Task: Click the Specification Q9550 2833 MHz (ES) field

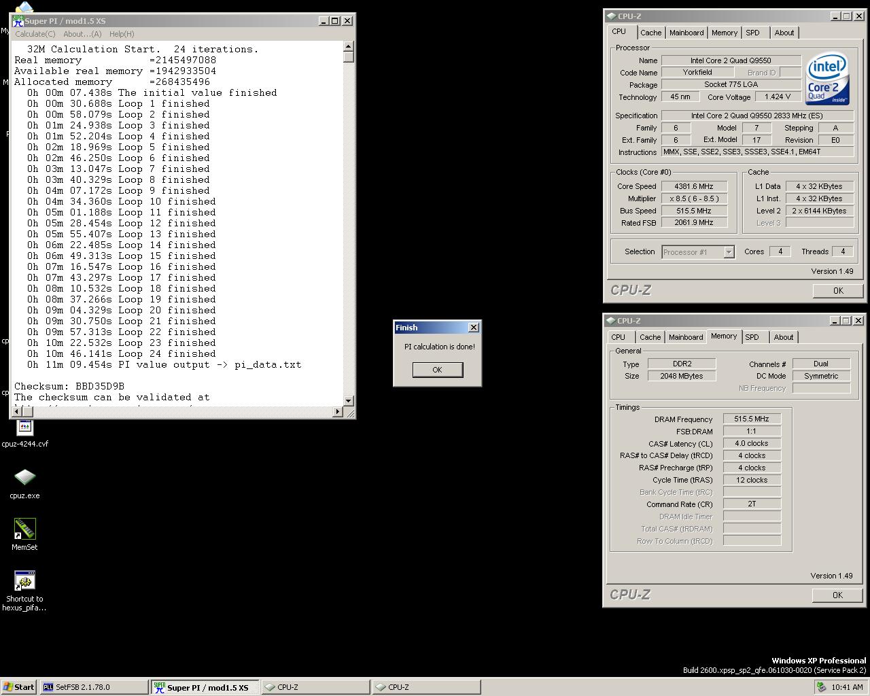Action: [x=757, y=116]
